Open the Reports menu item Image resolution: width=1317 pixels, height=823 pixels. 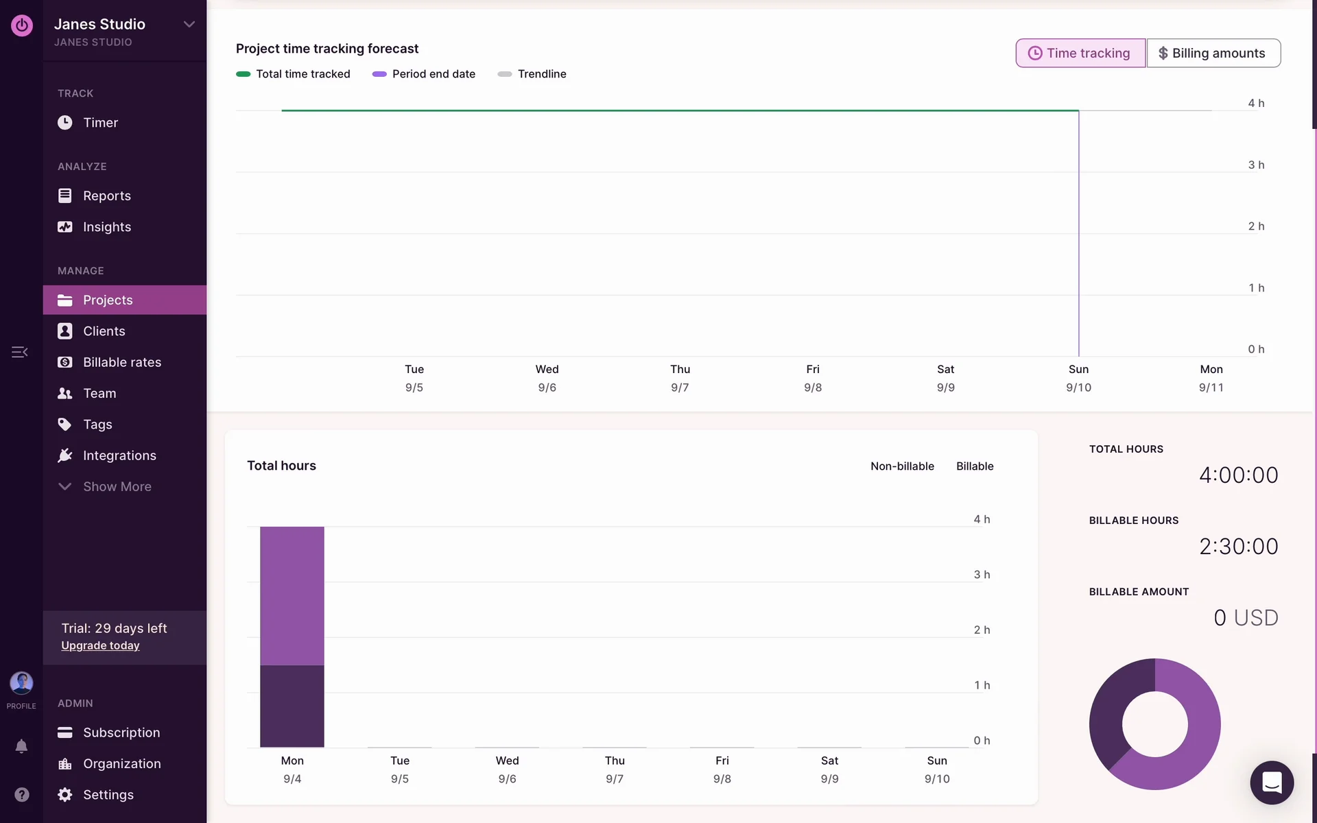106,196
